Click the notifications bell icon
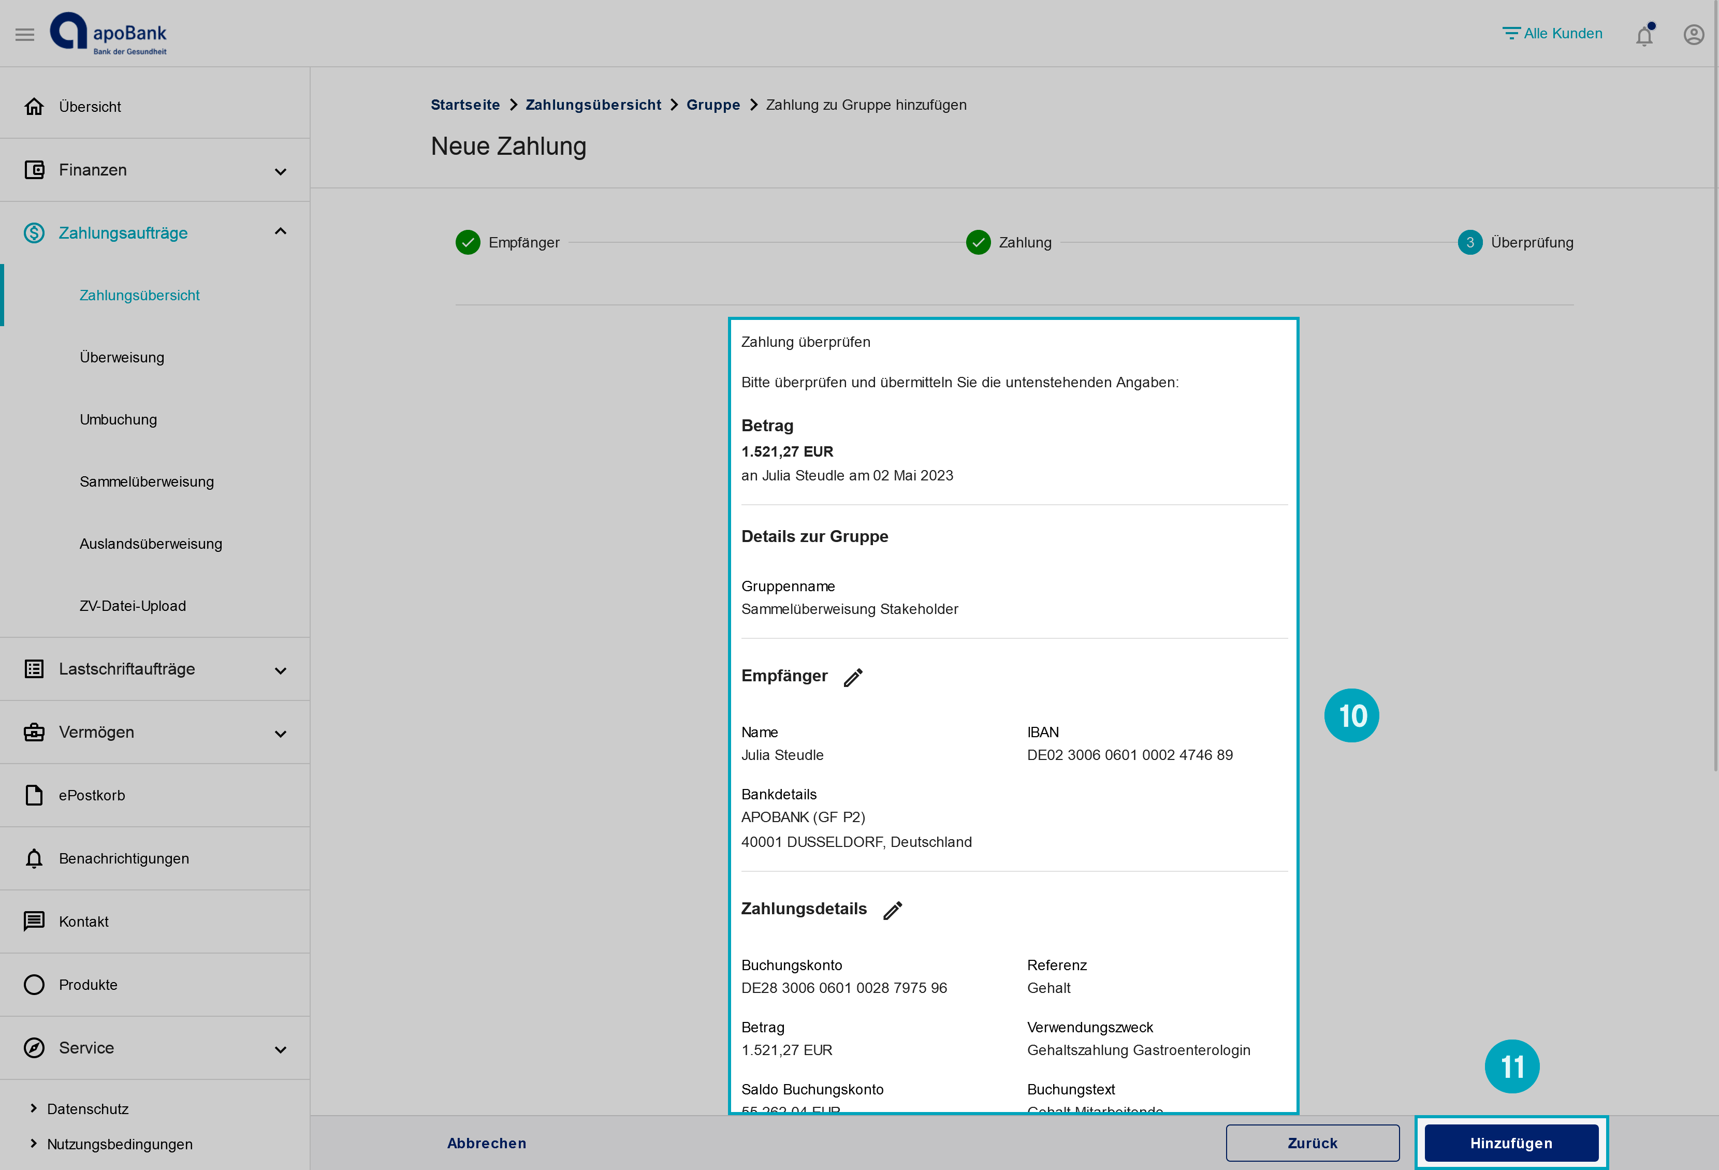1719x1170 pixels. 1644,35
